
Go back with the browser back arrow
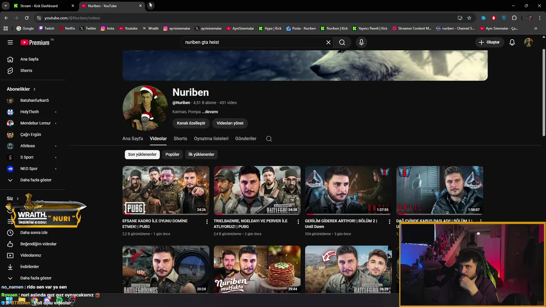[x=6, y=18]
